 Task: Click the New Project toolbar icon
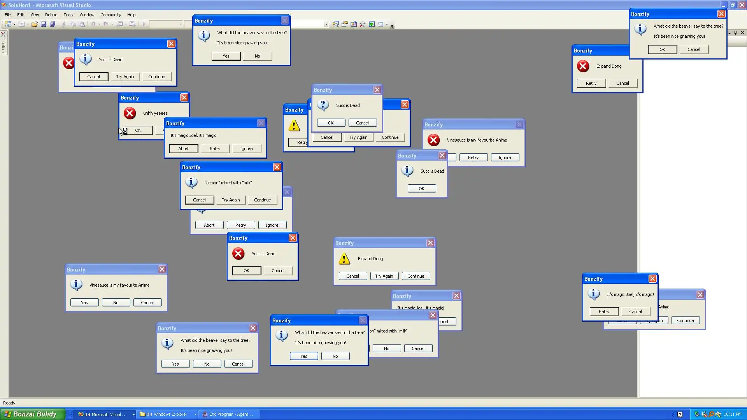tap(8, 24)
